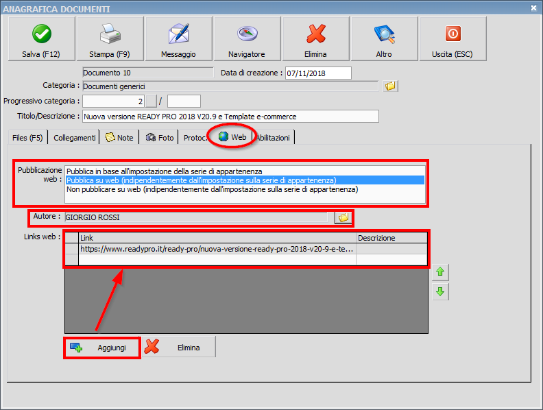Click the Descrizione column header

point(391,238)
